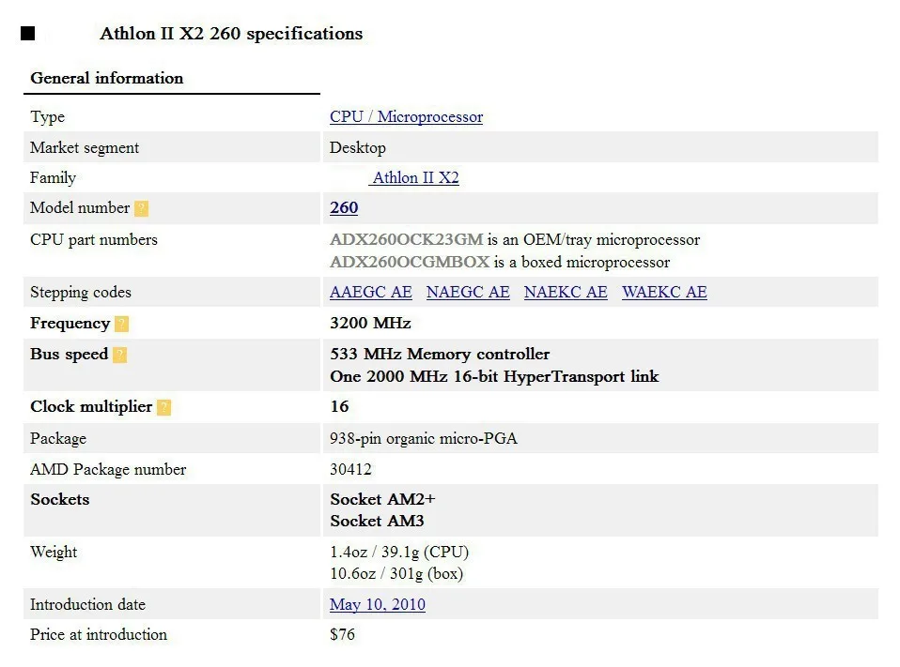The image size is (900, 667).
Task: Click the help icon beside Frequency
Action: point(122,325)
